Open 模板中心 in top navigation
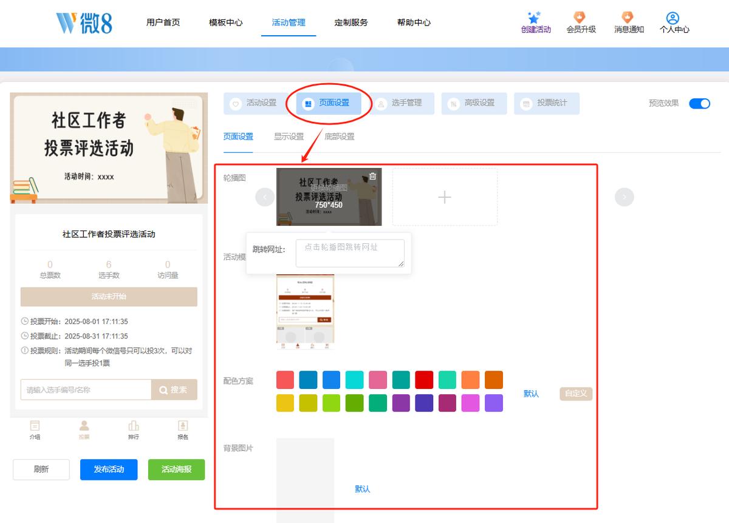The height and width of the screenshot is (523, 729). tap(226, 22)
